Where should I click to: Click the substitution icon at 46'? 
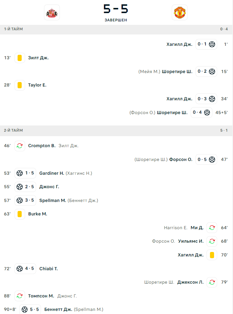coord(20,146)
